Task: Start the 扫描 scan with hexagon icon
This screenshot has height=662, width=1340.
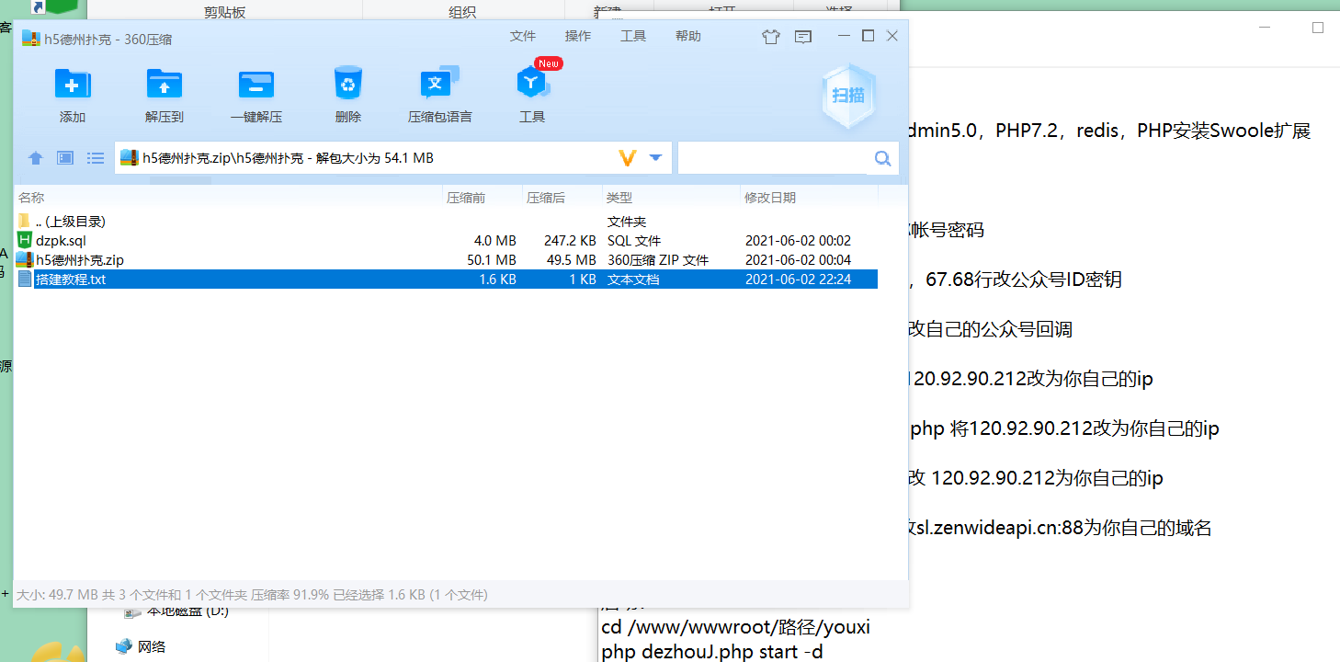Action: (x=847, y=95)
